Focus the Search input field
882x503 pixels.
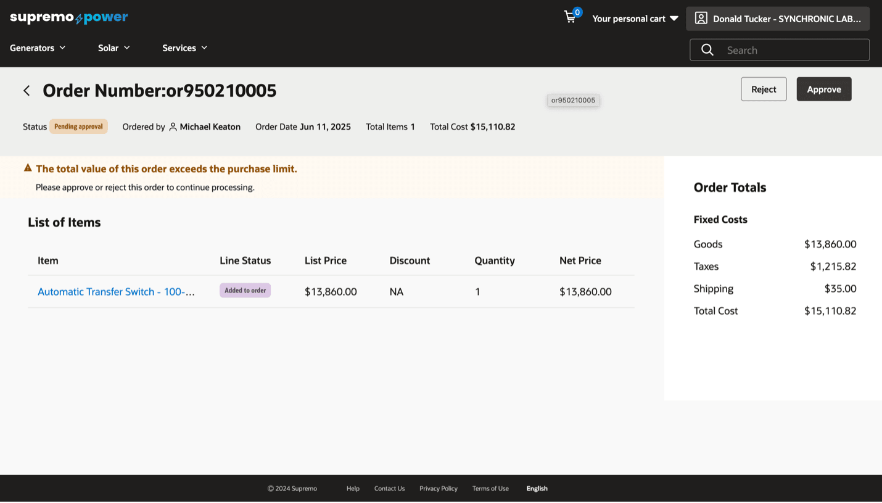(780, 50)
